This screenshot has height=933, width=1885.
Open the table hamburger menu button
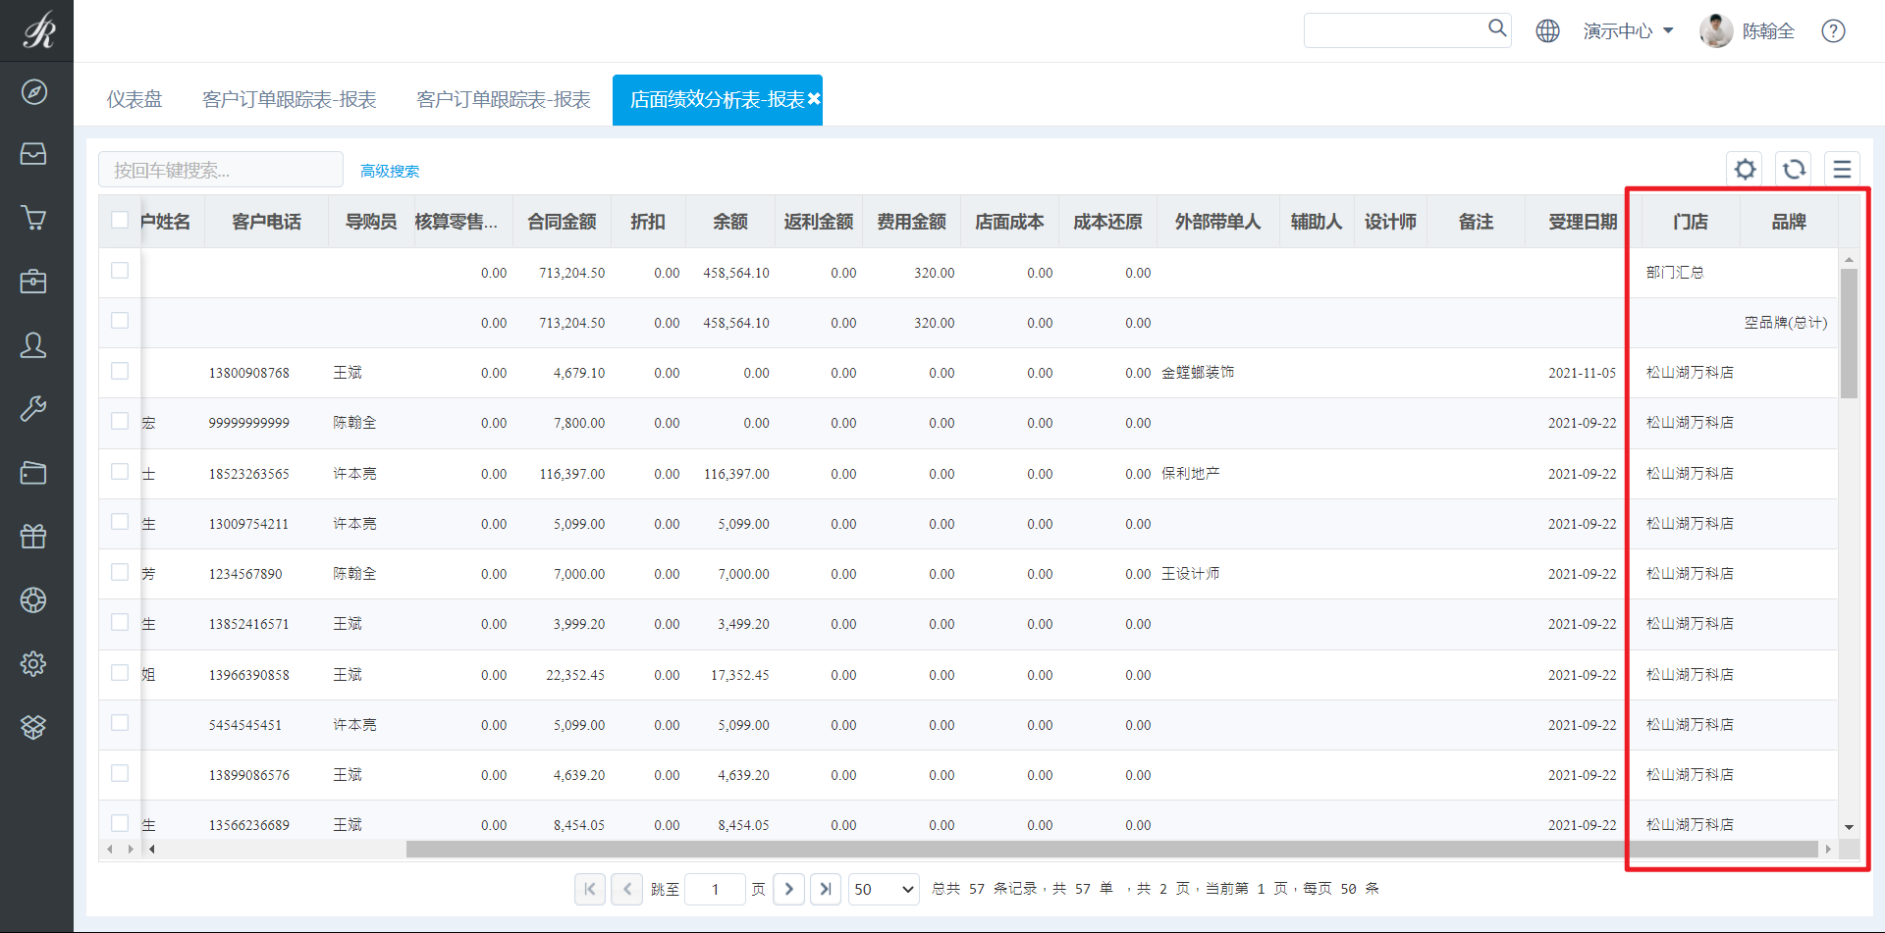click(1842, 170)
